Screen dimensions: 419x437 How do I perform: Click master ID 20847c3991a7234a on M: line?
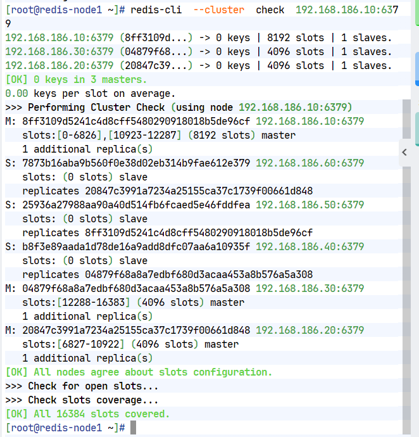click(136, 331)
